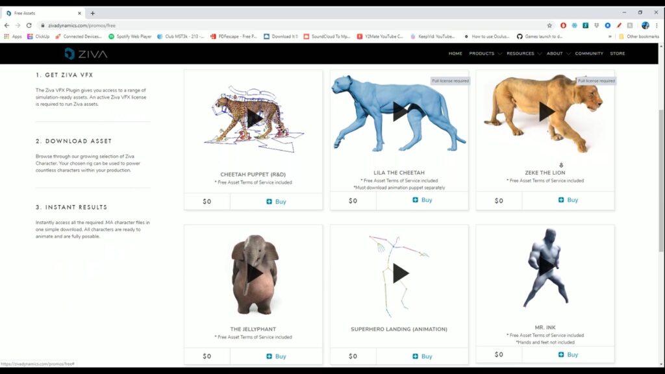665x374 pixels.
Task: Click SUPERHERO LANDING (ANIMATION) title
Action: (399, 329)
